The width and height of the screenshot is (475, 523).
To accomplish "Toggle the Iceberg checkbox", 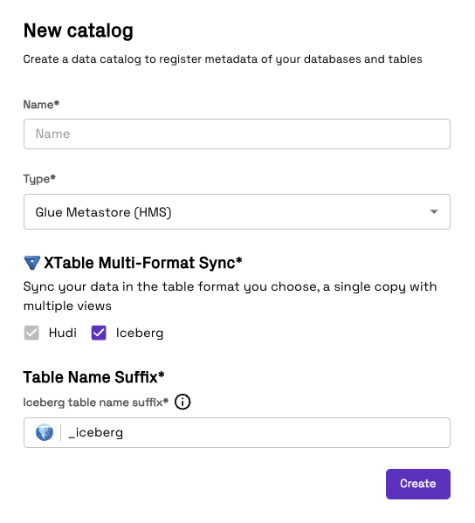I will [99, 333].
